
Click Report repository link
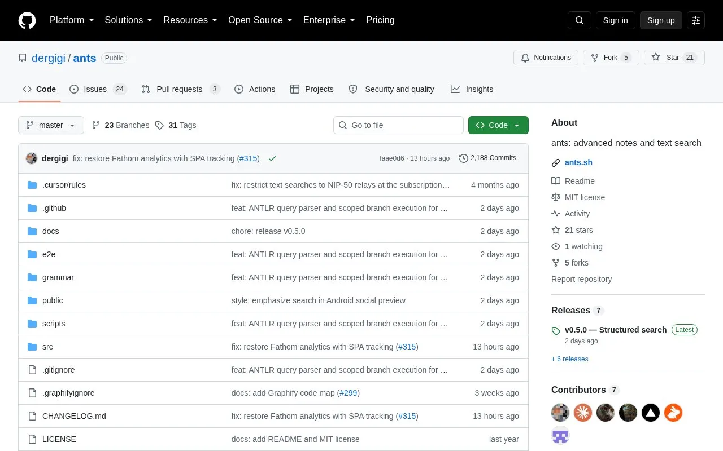[x=581, y=279]
